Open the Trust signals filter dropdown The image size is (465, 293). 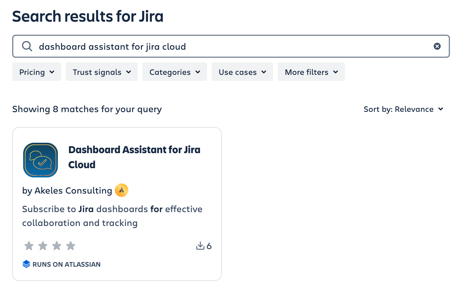point(102,72)
